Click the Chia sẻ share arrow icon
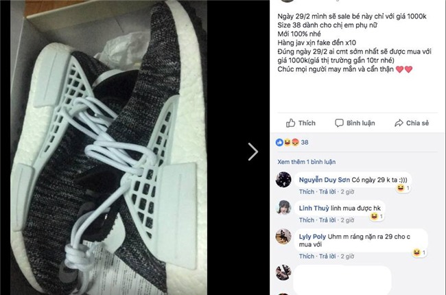Image resolution: width=446 pixels, height=295 pixels. (x=399, y=123)
